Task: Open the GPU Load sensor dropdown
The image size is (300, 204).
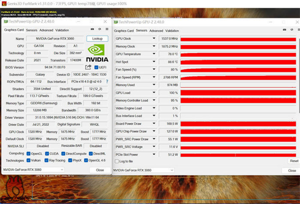Action: (154, 92)
